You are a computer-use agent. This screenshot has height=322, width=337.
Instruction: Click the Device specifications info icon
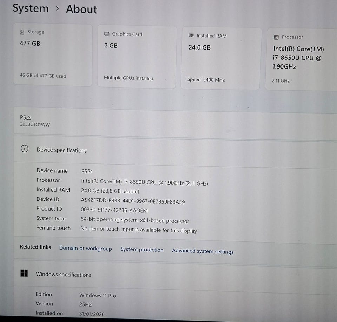(x=25, y=148)
